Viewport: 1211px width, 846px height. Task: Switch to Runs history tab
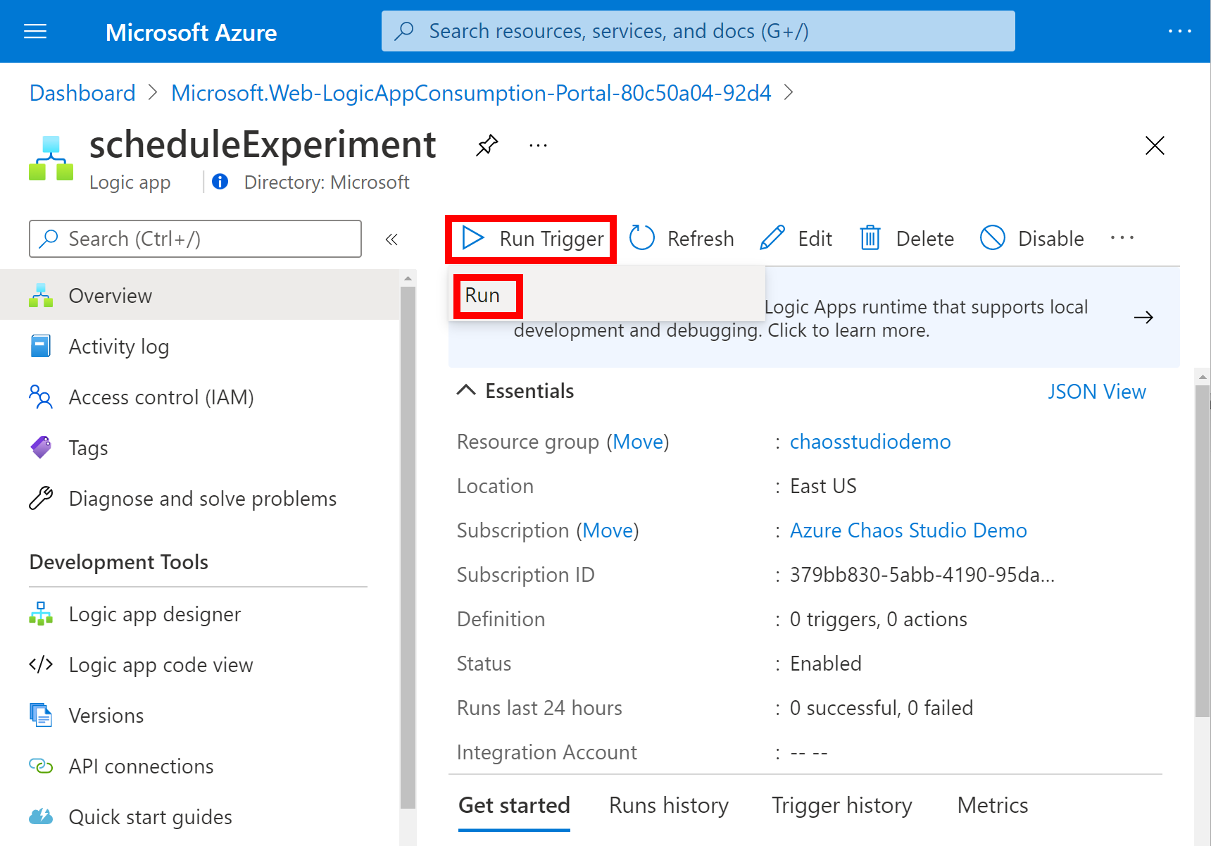tap(668, 805)
